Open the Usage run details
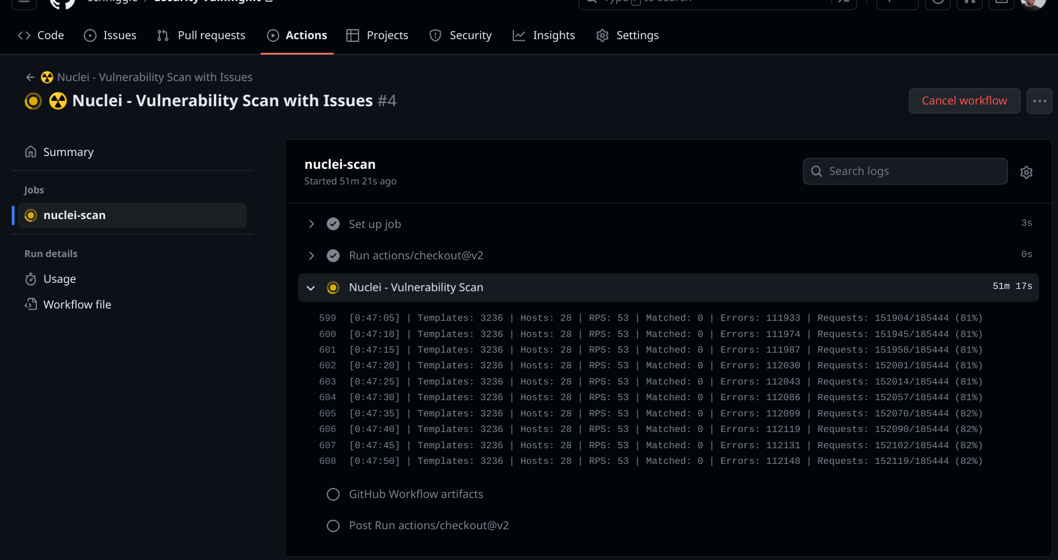This screenshot has height=560, width=1058. pos(132,279)
